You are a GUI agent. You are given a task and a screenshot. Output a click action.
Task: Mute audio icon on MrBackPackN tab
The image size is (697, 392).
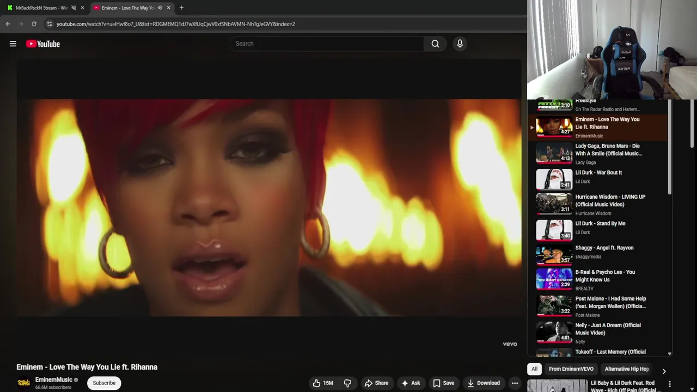pyautogui.click(x=74, y=8)
